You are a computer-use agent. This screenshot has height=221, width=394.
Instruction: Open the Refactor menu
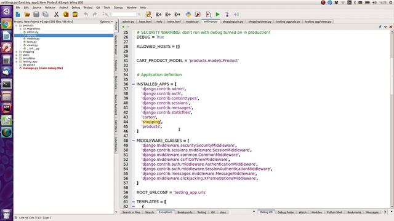[x=50, y=7]
